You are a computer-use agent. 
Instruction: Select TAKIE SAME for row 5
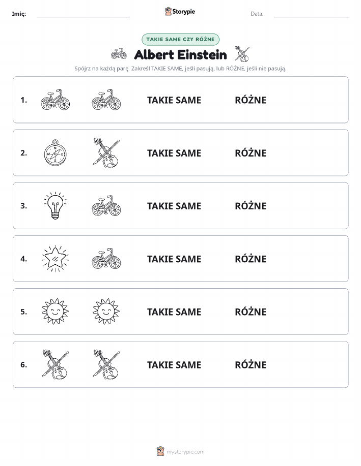coord(174,312)
